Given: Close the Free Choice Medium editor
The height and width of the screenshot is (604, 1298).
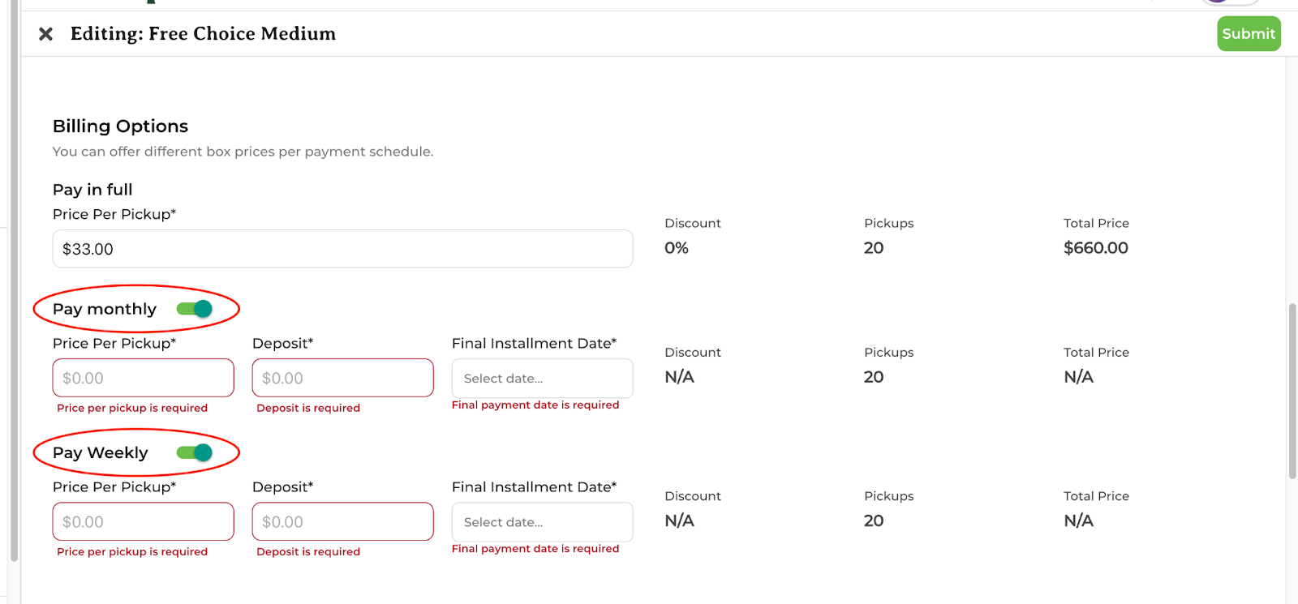Looking at the screenshot, I should [x=46, y=34].
